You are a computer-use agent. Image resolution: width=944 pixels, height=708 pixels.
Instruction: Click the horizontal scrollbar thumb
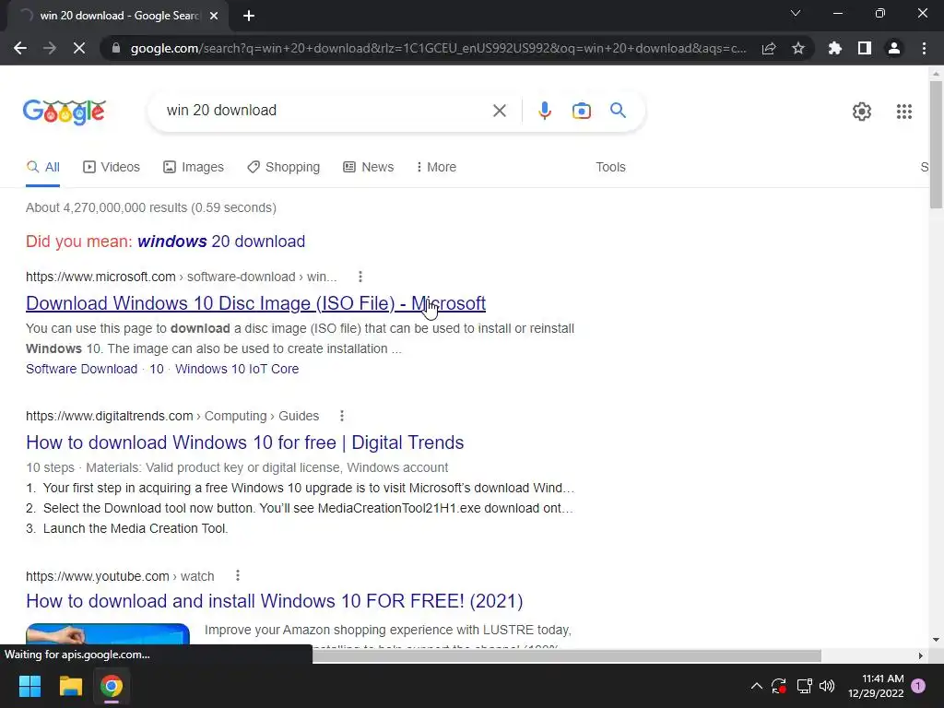[567, 655]
